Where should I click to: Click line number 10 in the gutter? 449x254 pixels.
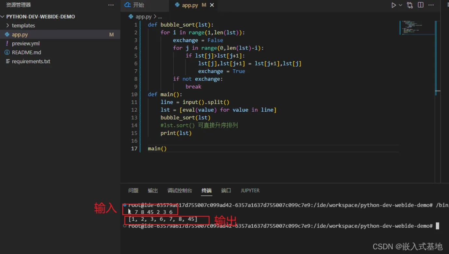pyautogui.click(x=134, y=94)
